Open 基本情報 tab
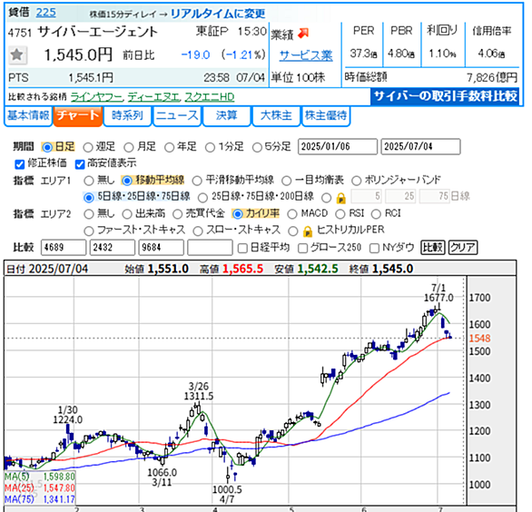 (28, 116)
